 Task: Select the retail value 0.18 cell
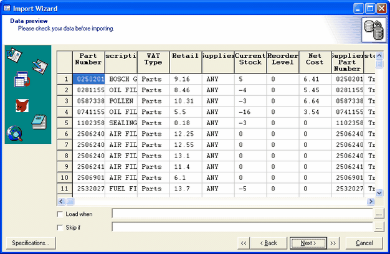186,123
